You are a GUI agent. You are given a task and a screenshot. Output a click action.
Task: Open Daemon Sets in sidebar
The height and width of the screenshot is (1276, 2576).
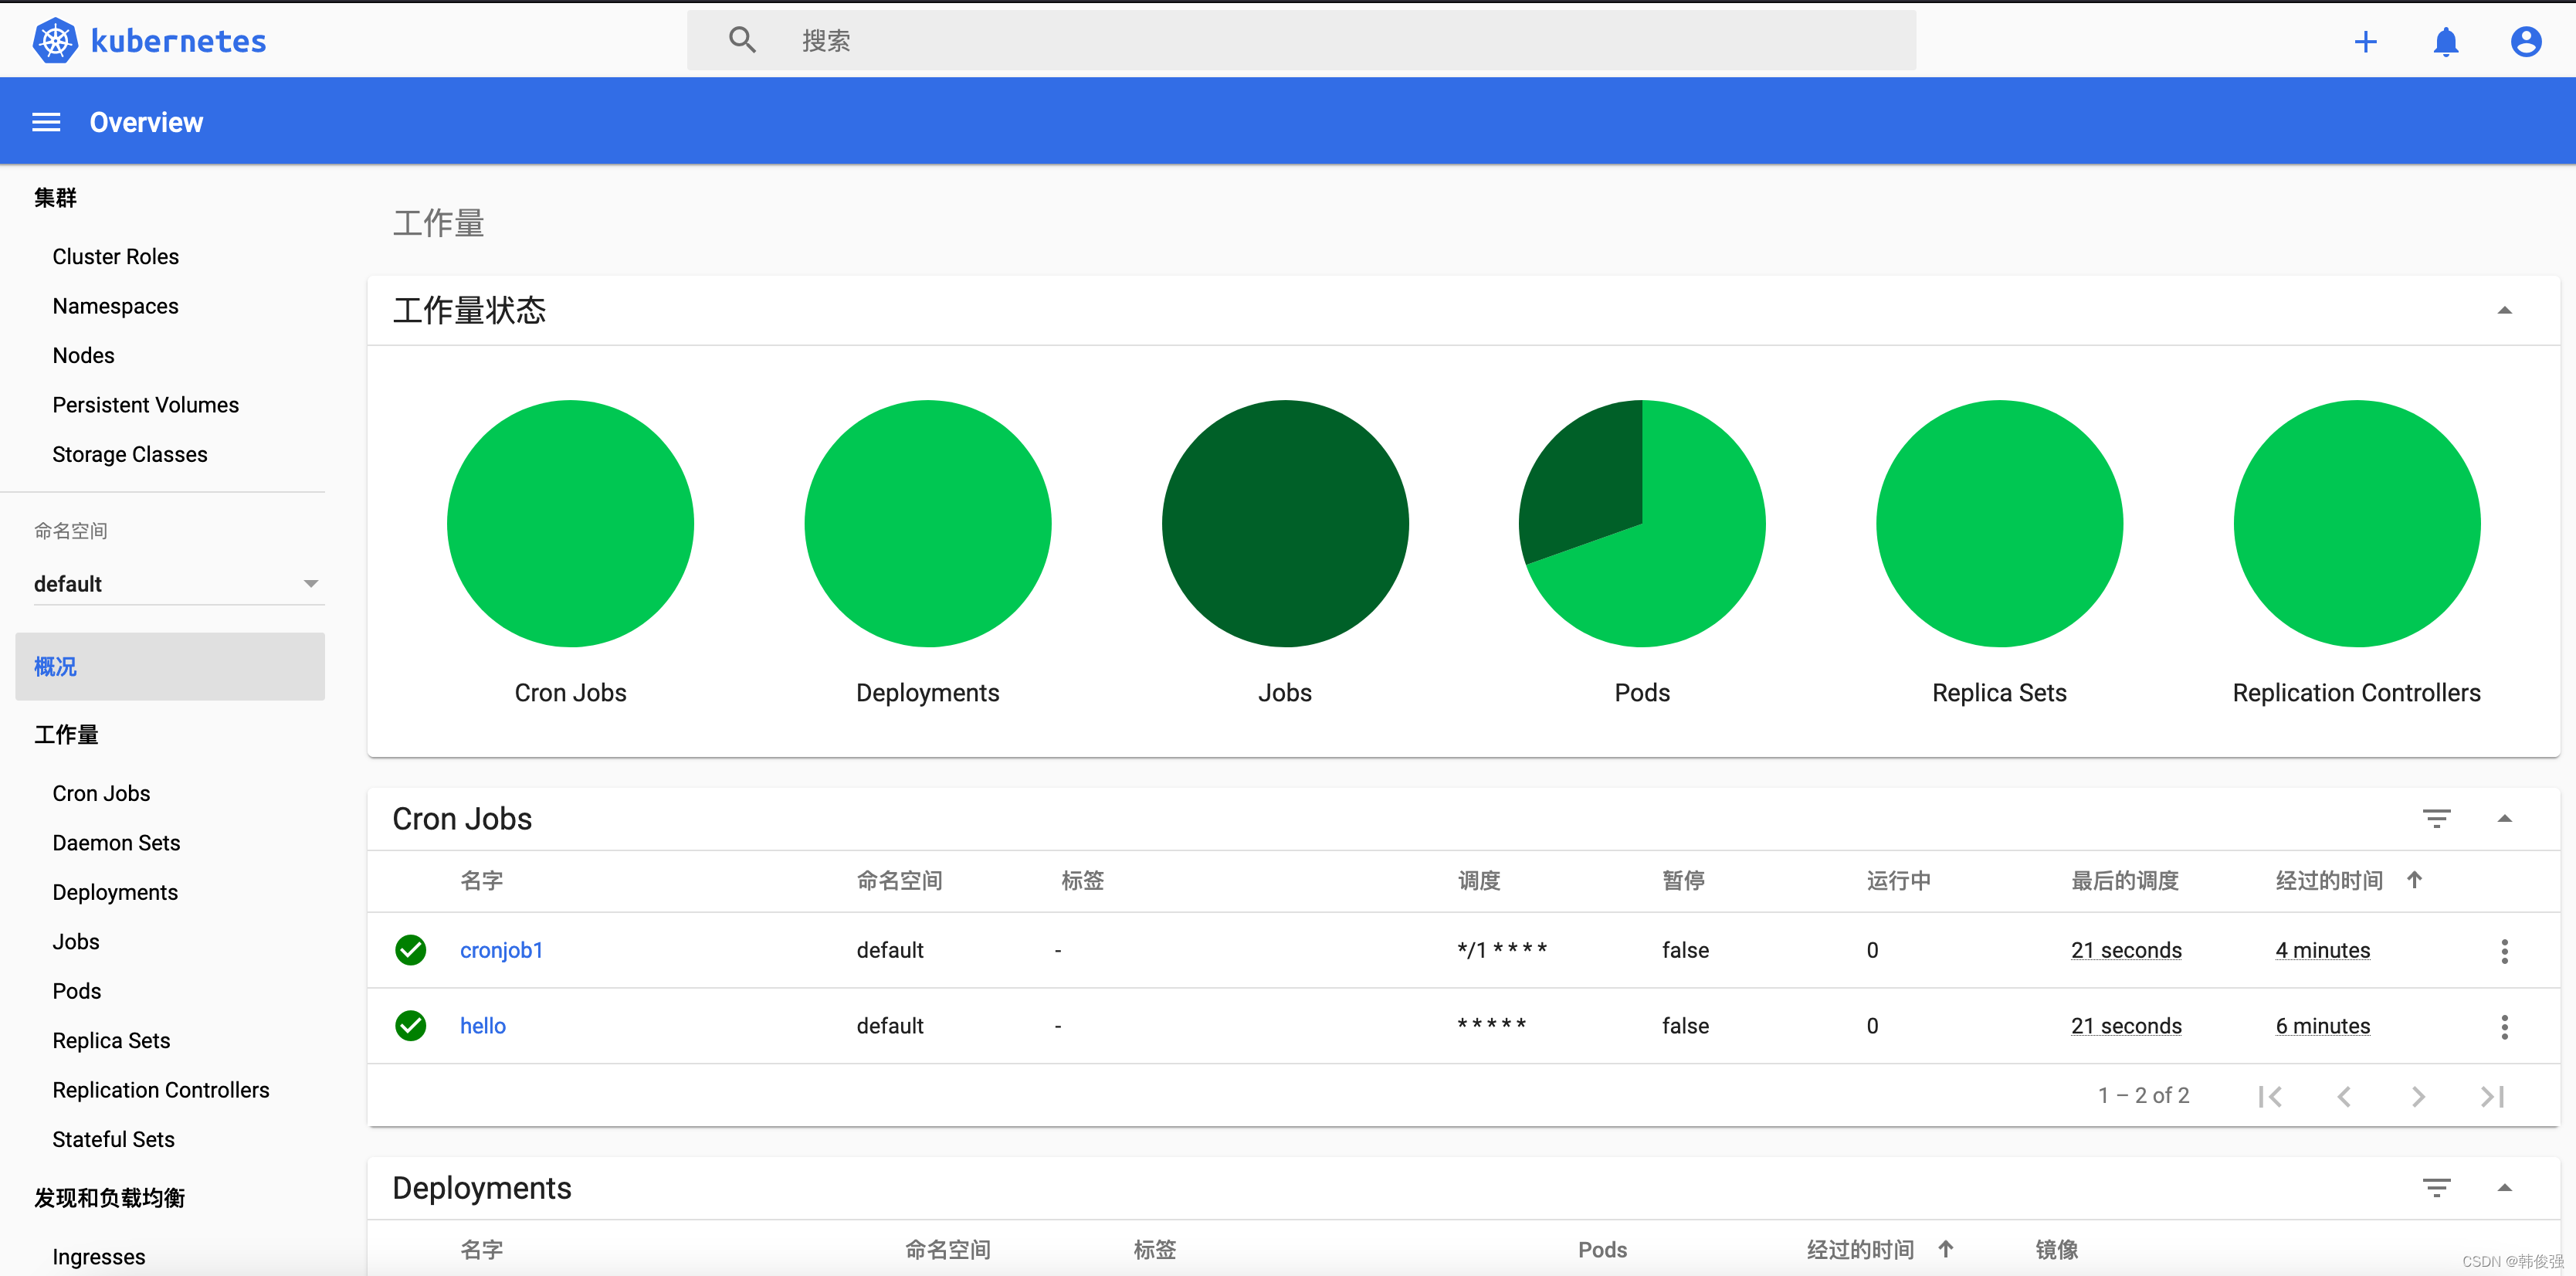(x=116, y=843)
